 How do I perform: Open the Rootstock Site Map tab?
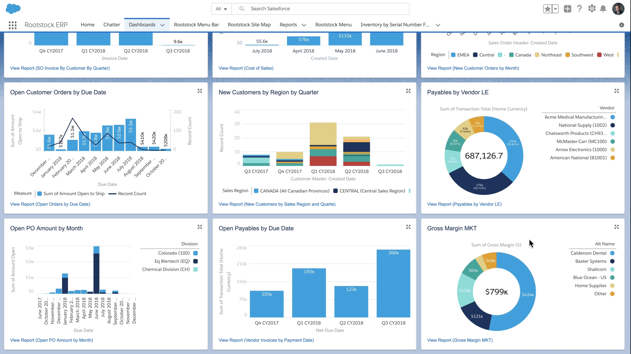coord(249,25)
